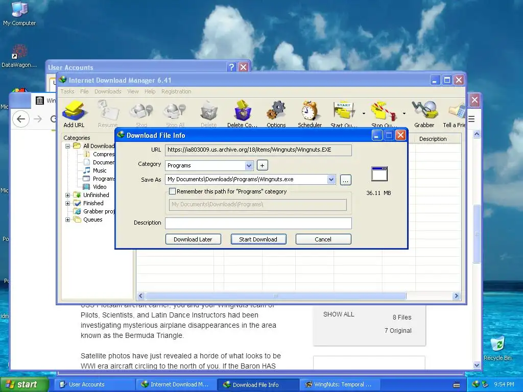This screenshot has height=392, width=523.
Task: Open the Stop Queue dropdown arrow
Action: [404, 114]
